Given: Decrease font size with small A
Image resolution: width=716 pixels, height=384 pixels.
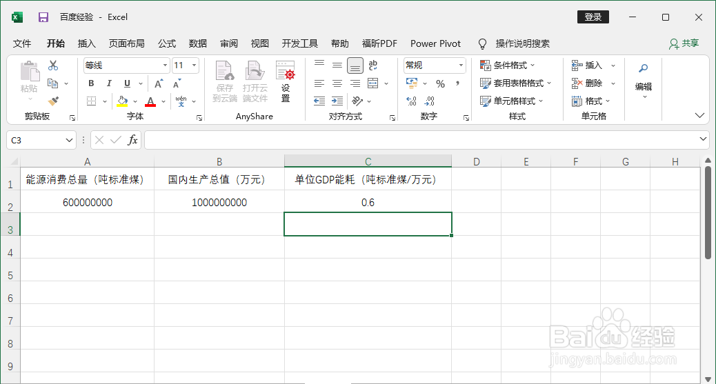Looking at the screenshot, I should pos(177,83).
